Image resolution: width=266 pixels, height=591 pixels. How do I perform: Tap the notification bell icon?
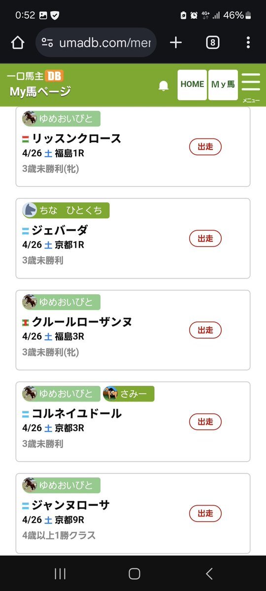click(164, 86)
